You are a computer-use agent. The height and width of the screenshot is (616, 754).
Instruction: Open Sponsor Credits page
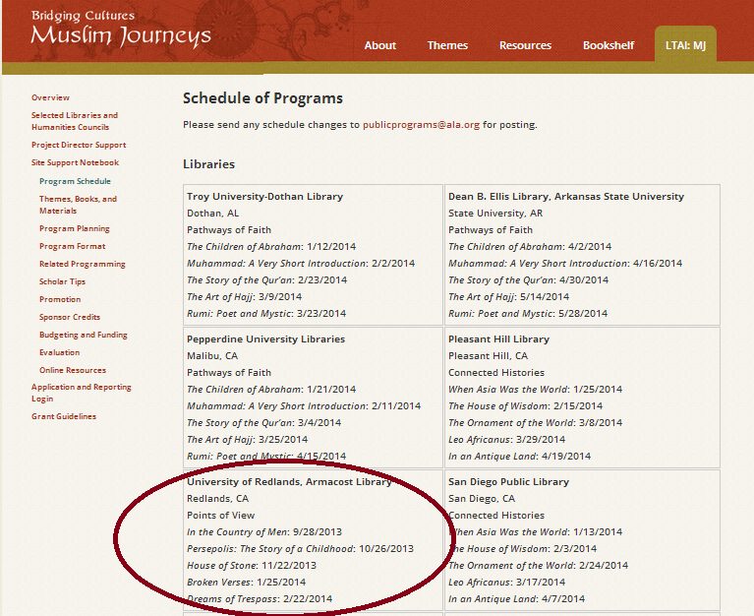click(70, 317)
